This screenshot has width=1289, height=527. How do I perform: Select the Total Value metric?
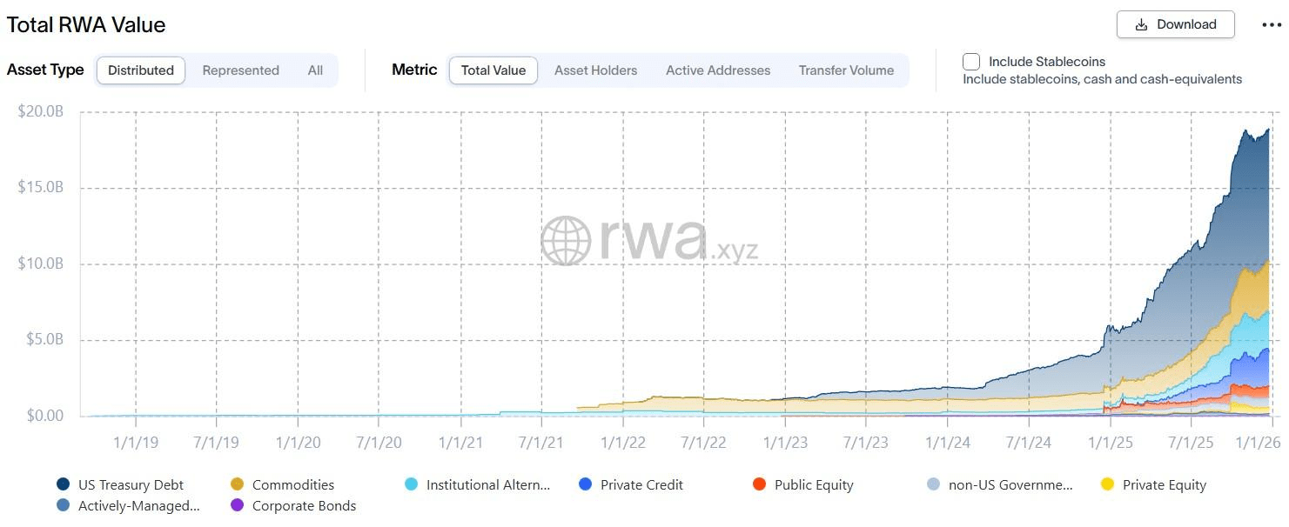pos(493,70)
